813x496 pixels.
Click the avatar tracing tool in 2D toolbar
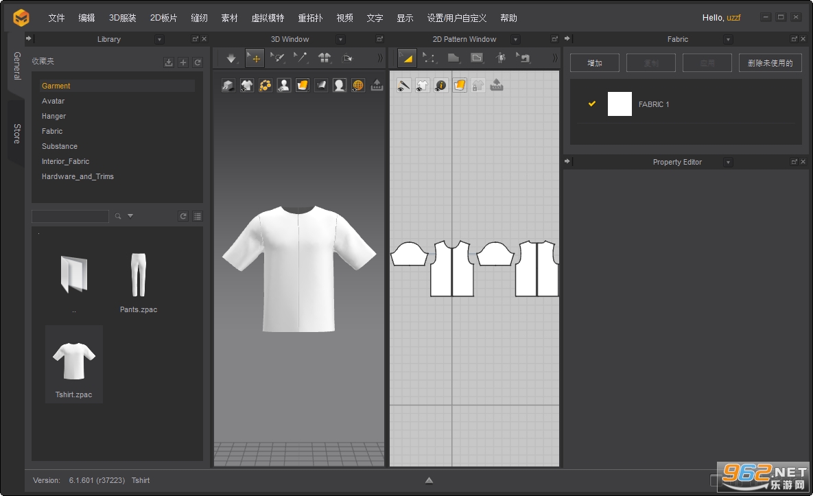click(x=500, y=58)
